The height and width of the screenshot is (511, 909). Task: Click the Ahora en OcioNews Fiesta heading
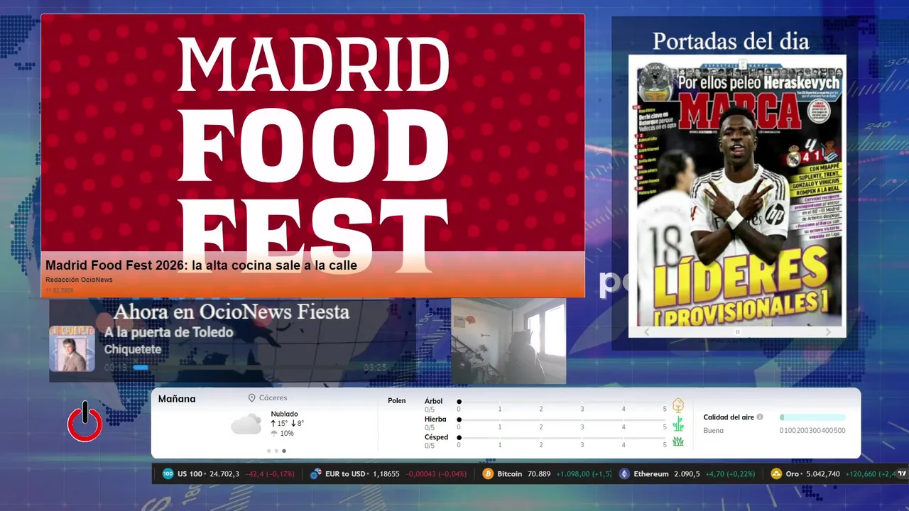pyautogui.click(x=232, y=312)
